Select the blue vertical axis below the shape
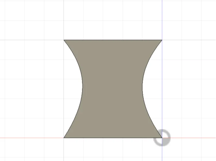The height and width of the screenshot is (161, 216). pyautogui.click(x=162, y=154)
